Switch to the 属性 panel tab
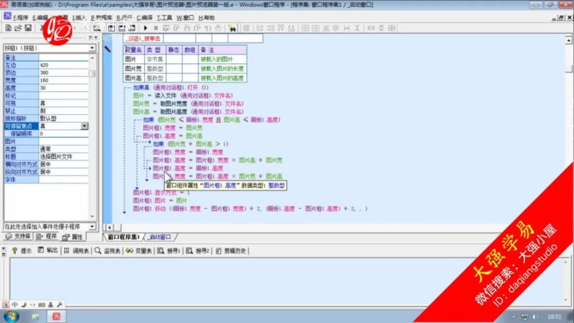The width and height of the screenshot is (574, 323). coord(73,237)
